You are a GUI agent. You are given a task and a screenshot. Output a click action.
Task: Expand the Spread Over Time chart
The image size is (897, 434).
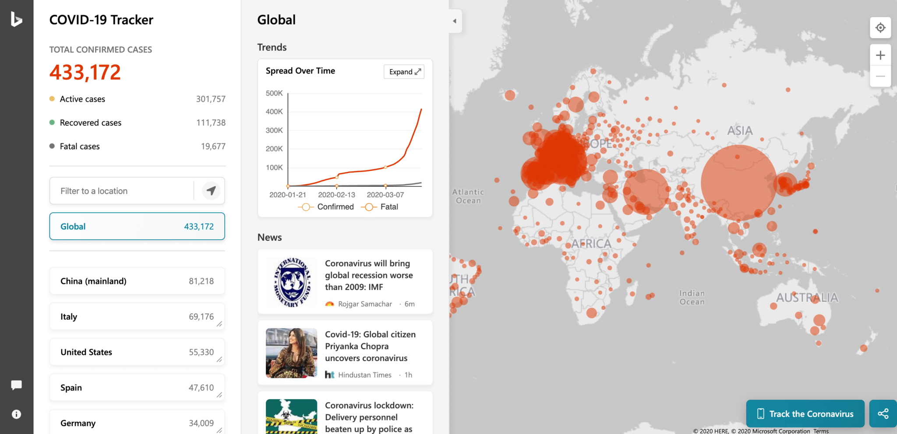404,72
